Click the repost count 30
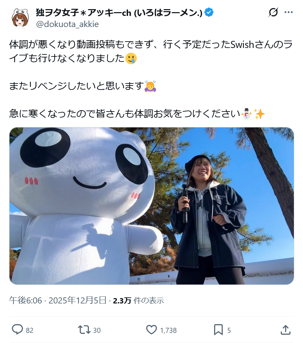 (x=97, y=330)
